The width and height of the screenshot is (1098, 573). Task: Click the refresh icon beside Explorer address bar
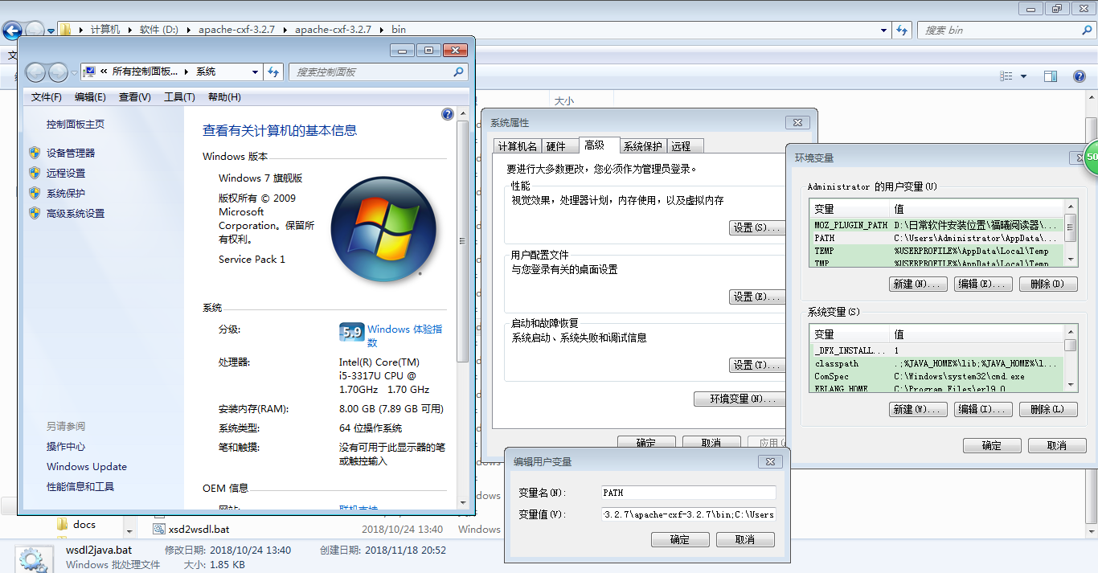903,30
